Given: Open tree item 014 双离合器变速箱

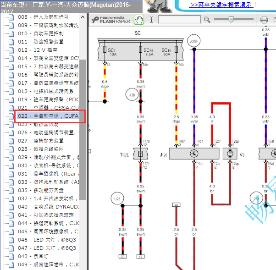Looking at the screenshot, I should click(x=48, y=58).
